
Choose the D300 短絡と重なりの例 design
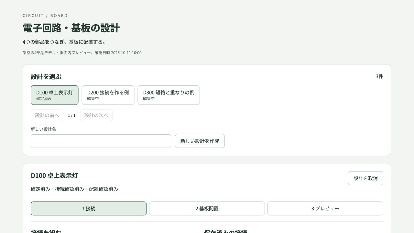pyautogui.click(x=169, y=95)
